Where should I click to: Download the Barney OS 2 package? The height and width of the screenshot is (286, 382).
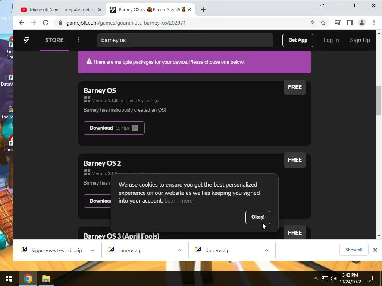coord(97,201)
